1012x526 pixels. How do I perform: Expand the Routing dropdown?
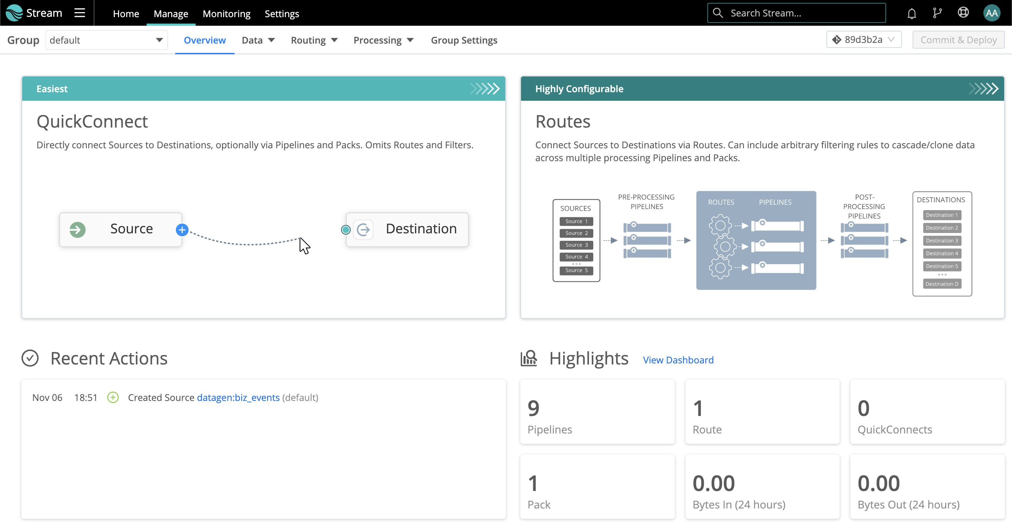coord(314,40)
